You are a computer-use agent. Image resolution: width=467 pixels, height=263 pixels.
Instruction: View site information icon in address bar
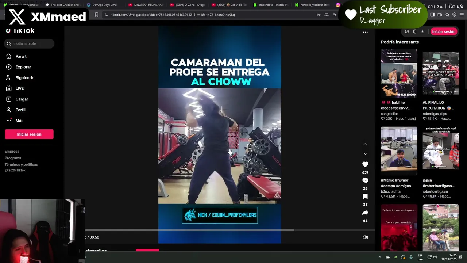[106, 15]
